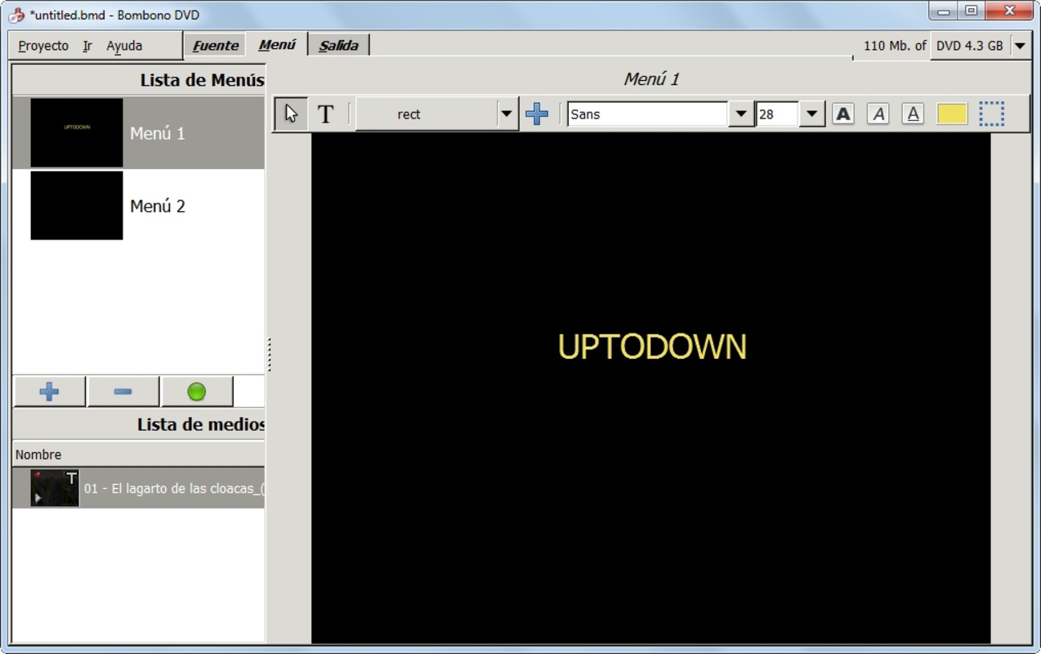Screen dimensions: 1041x654
Task: Open the Sans font dropdown arrow
Action: pyautogui.click(x=740, y=114)
